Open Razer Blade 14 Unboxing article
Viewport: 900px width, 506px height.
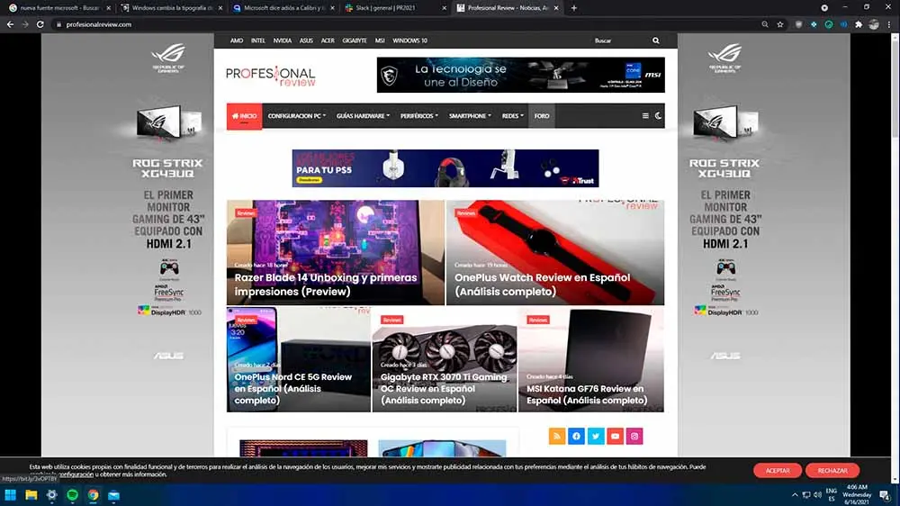(335, 253)
